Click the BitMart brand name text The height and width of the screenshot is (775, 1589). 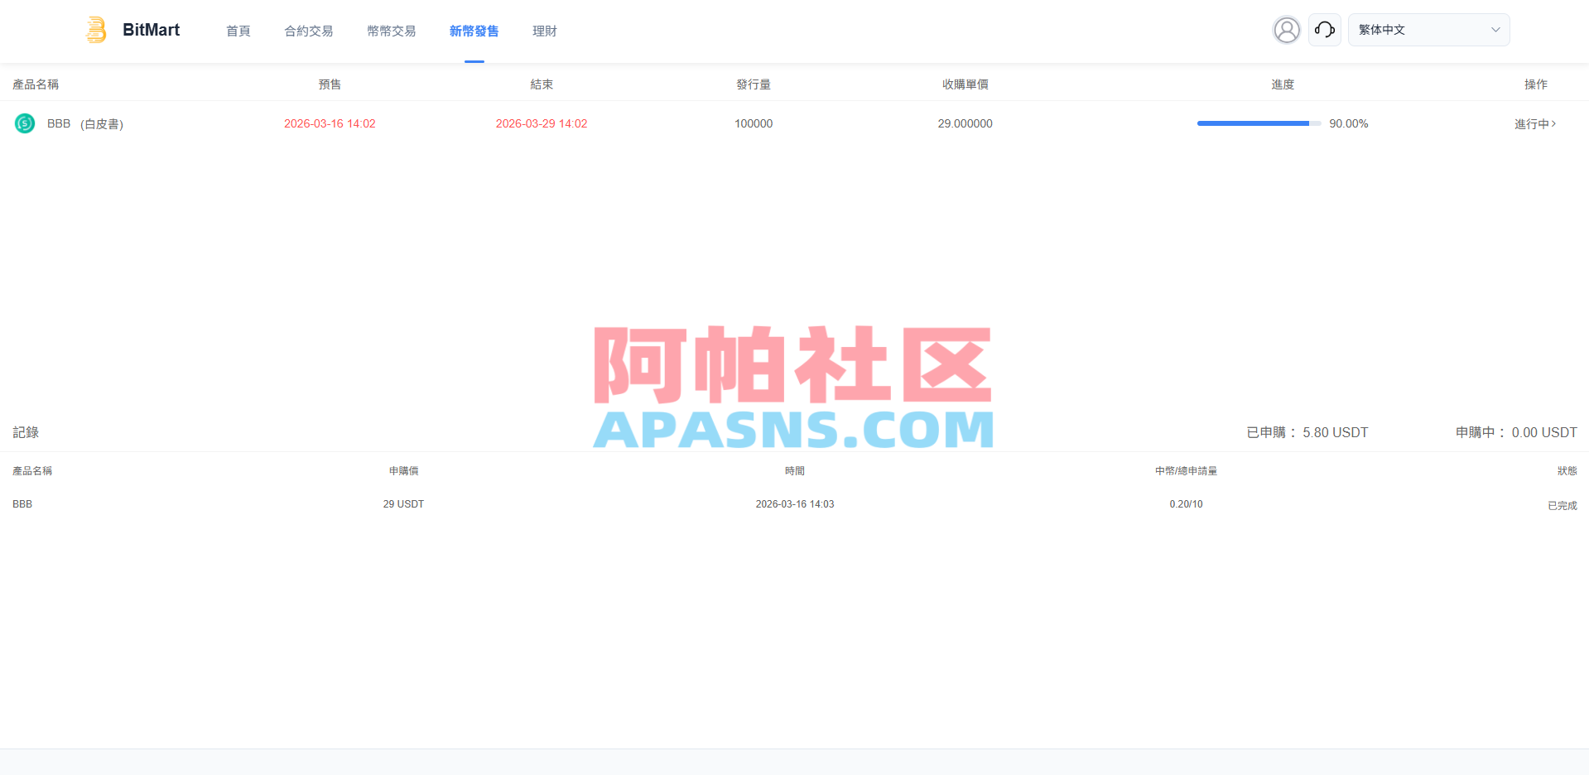pyautogui.click(x=151, y=30)
